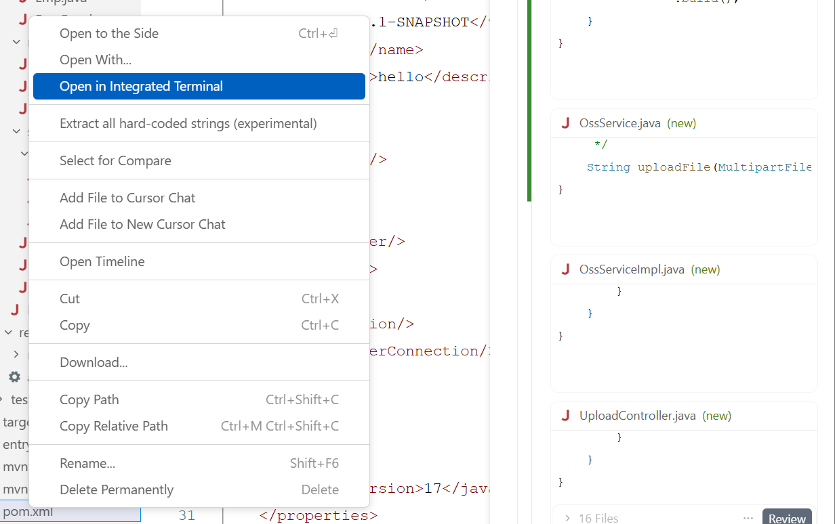Click the </properties> closing tag in editor
The width and height of the screenshot is (835, 524).
(318, 516)
